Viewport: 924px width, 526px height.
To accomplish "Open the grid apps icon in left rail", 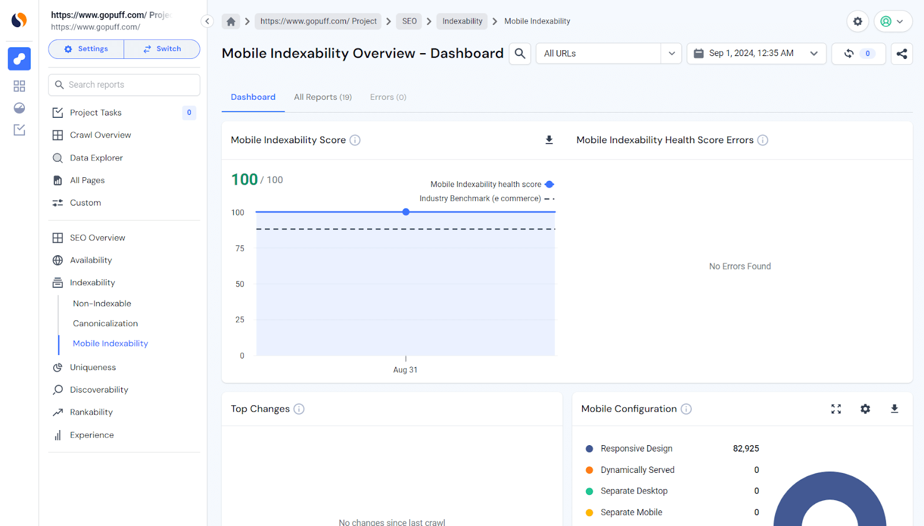I will (x=19, y=85).
